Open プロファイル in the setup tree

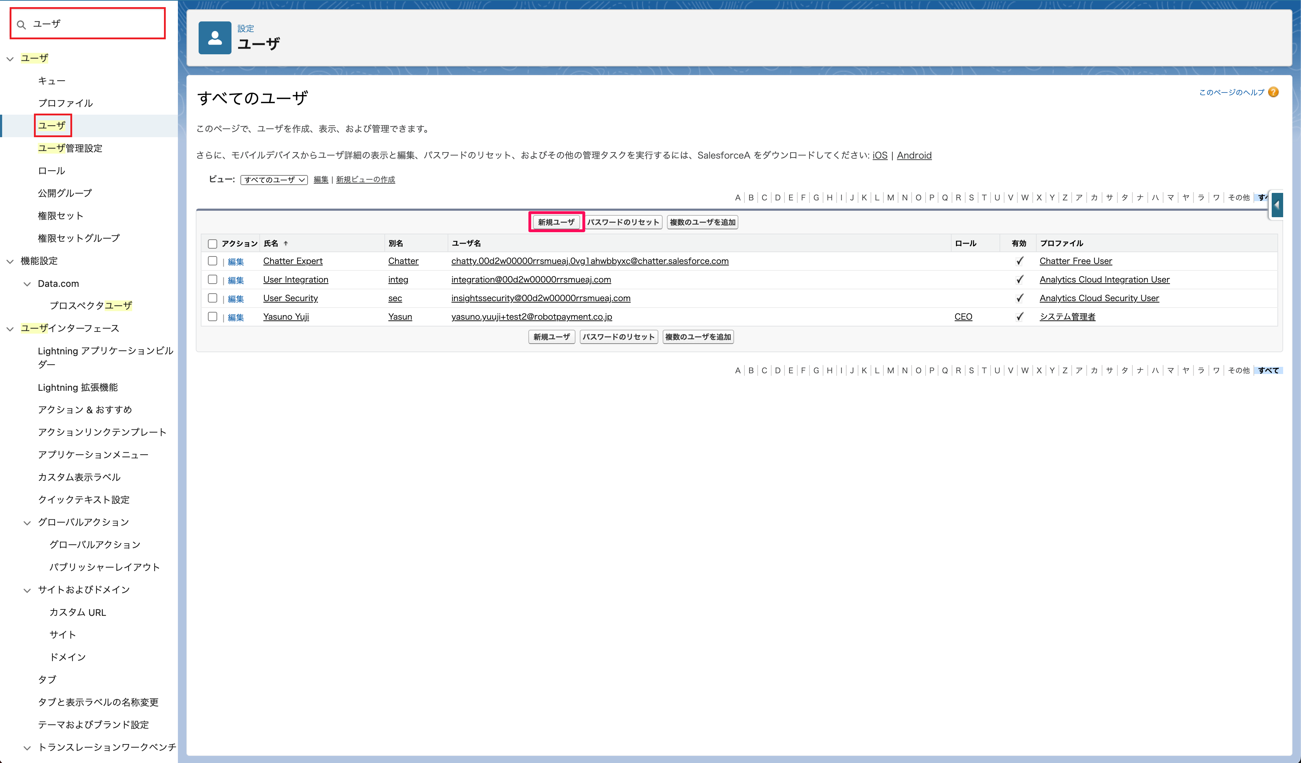65,103
